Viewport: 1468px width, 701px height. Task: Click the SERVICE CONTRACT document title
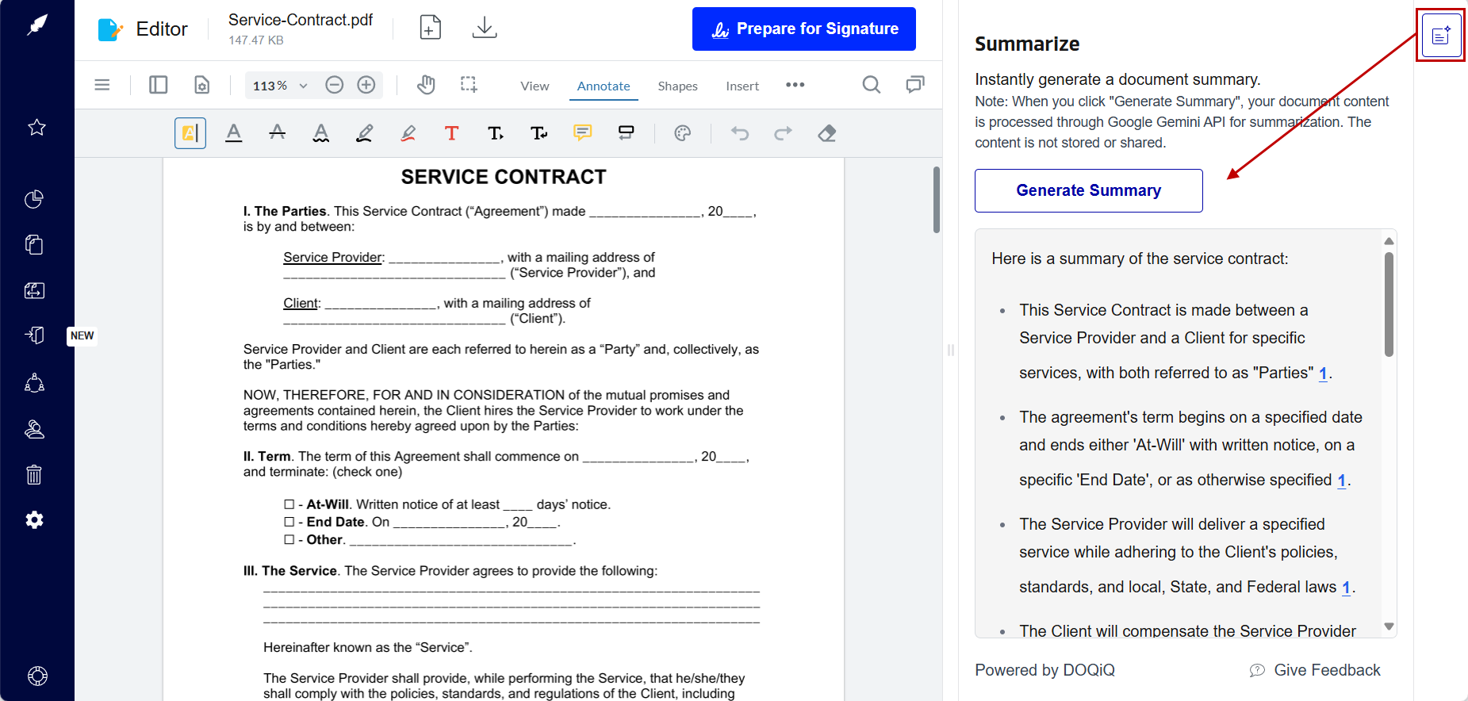point(504,177)
